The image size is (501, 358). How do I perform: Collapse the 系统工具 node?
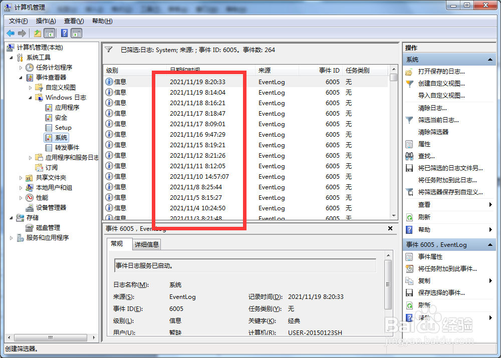[11, 58]
